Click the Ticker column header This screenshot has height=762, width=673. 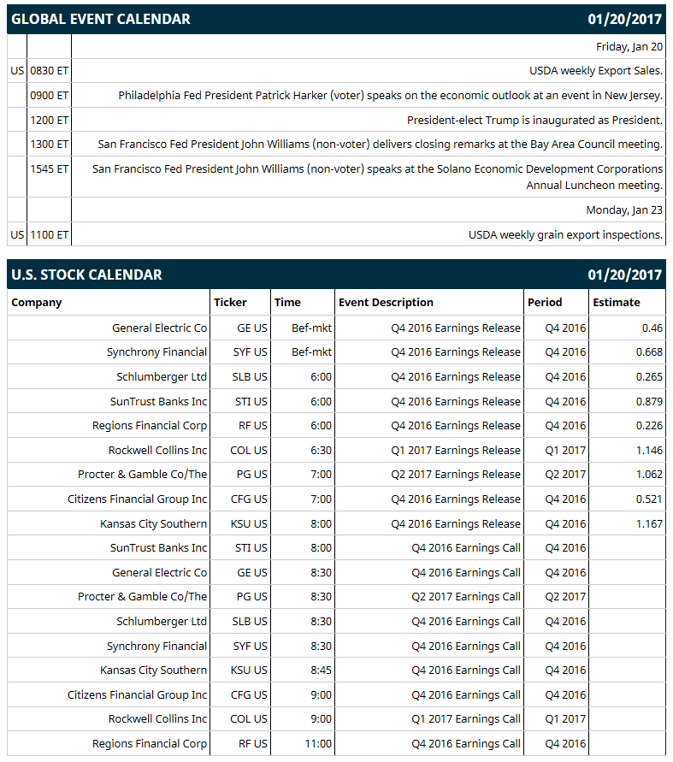pyautogui.click(x=230, y=302)
